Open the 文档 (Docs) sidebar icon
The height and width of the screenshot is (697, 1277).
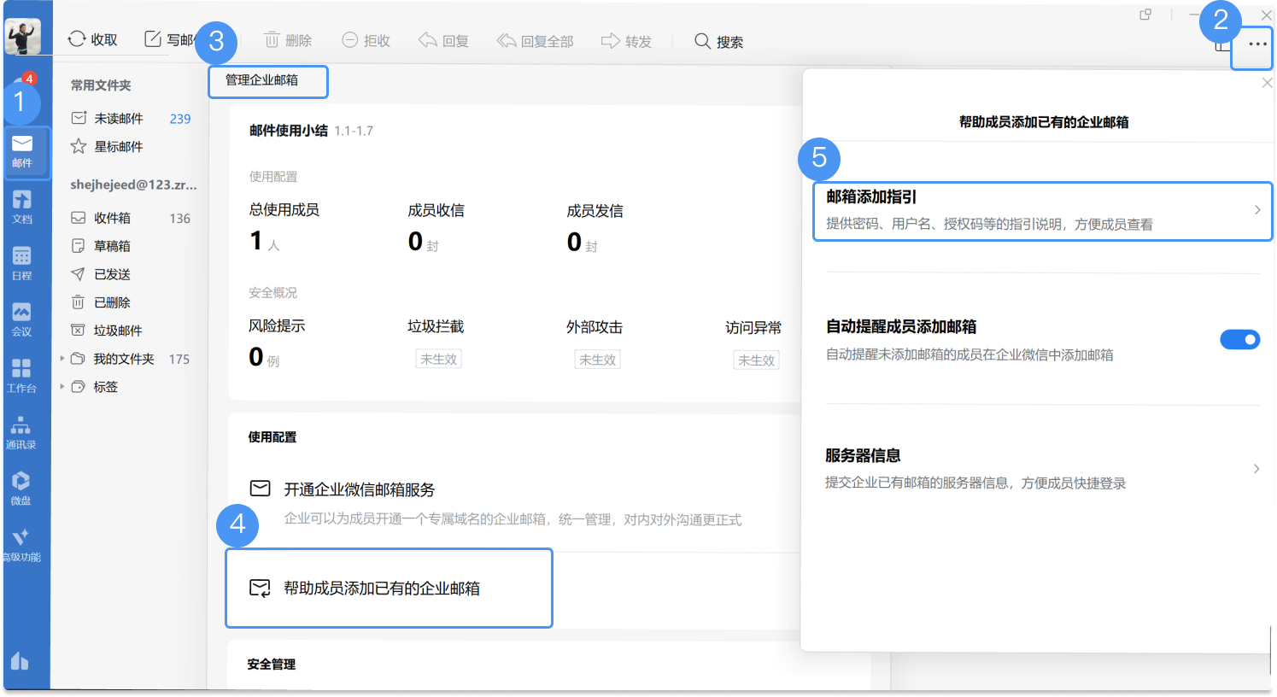(x=22, y=206)
